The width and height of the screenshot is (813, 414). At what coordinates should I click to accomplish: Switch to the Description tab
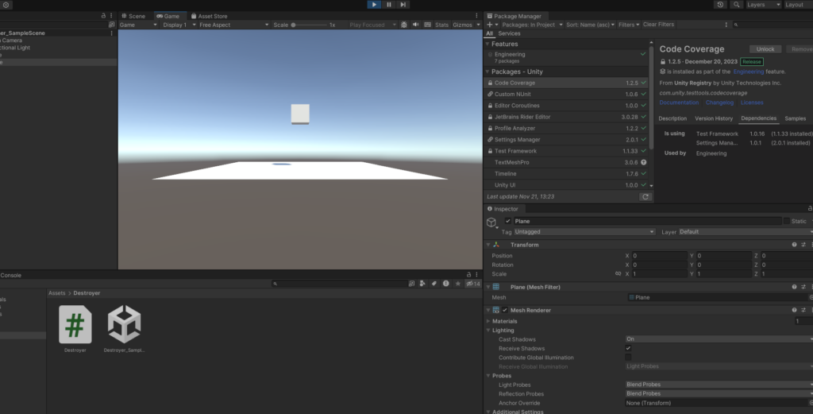(672, 119)
